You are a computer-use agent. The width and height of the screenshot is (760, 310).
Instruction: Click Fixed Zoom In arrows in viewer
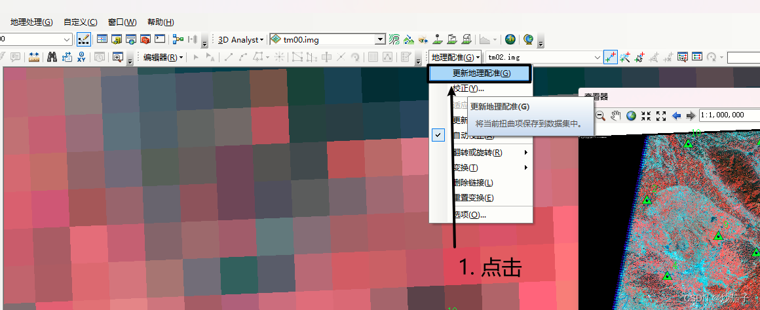(x=645, y=115)
